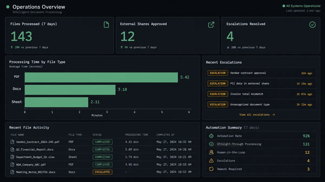Click the refresh icon beside Rework Required

211,169
